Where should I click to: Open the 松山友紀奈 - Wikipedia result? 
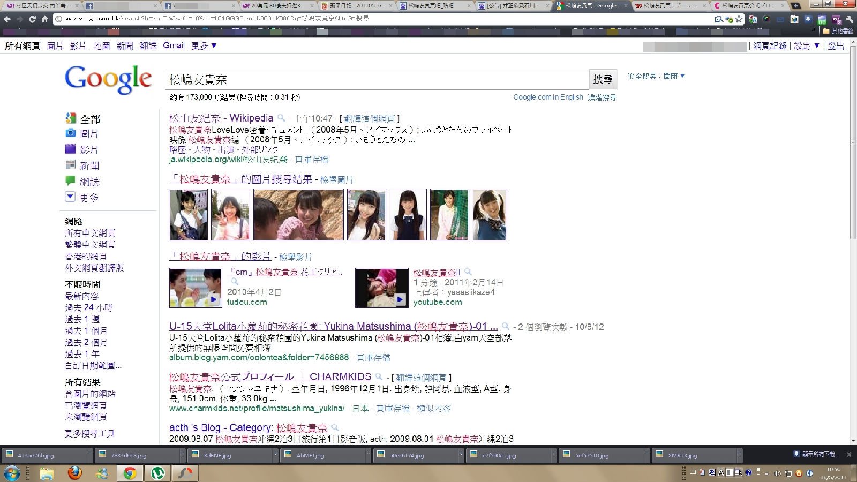pyautogui.click(x=221, y=118)
